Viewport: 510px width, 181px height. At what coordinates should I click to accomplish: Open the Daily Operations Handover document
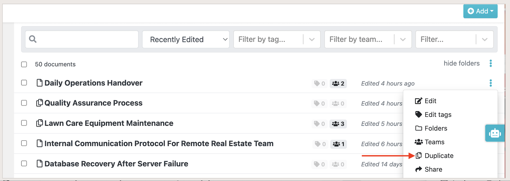[93, 83]
